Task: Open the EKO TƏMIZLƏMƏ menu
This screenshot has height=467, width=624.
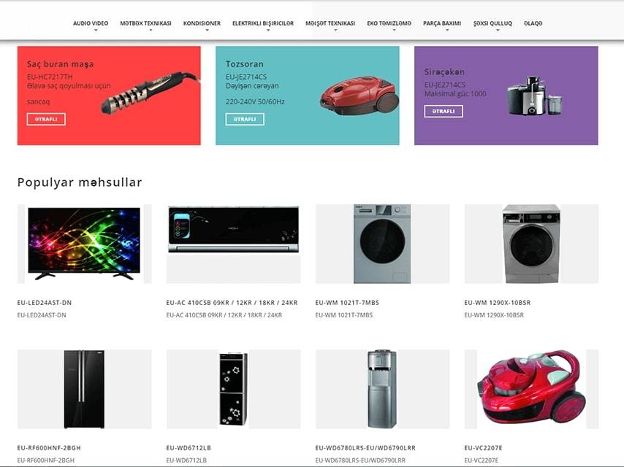Action: coord(389,23)
